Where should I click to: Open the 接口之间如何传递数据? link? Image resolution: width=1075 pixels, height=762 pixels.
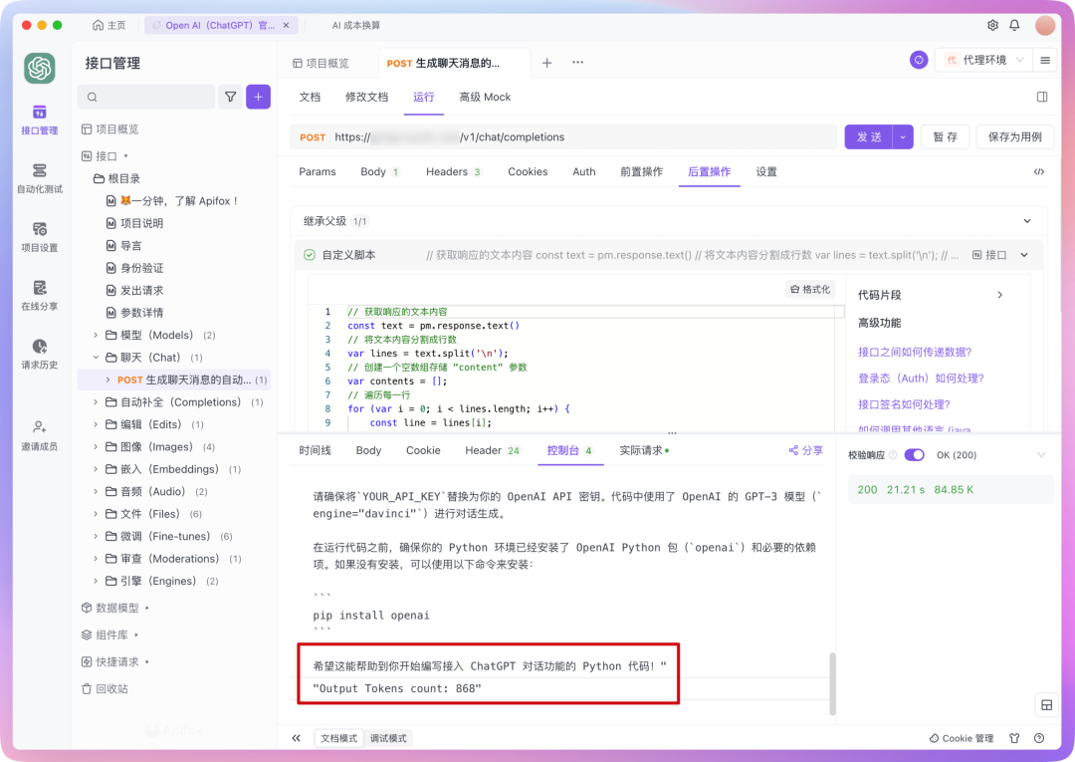click(x=914, y=352)
